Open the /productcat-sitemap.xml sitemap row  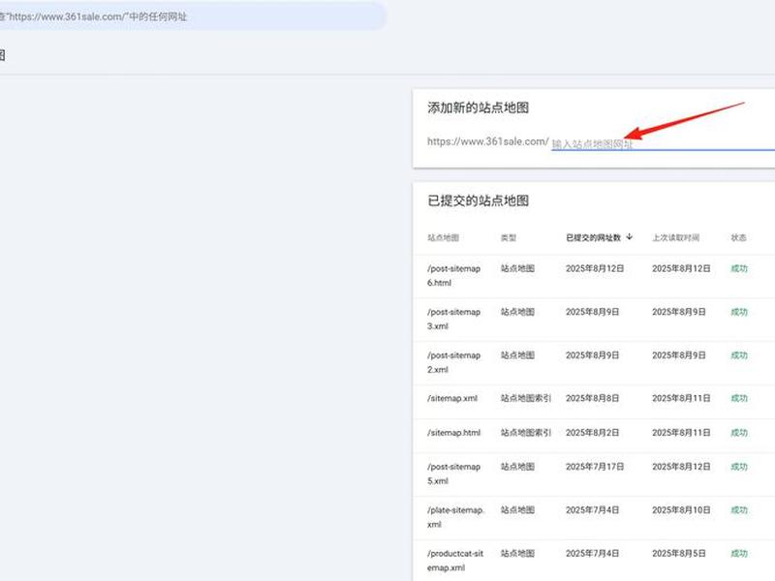pyautogui.click(x=594, y=561)
